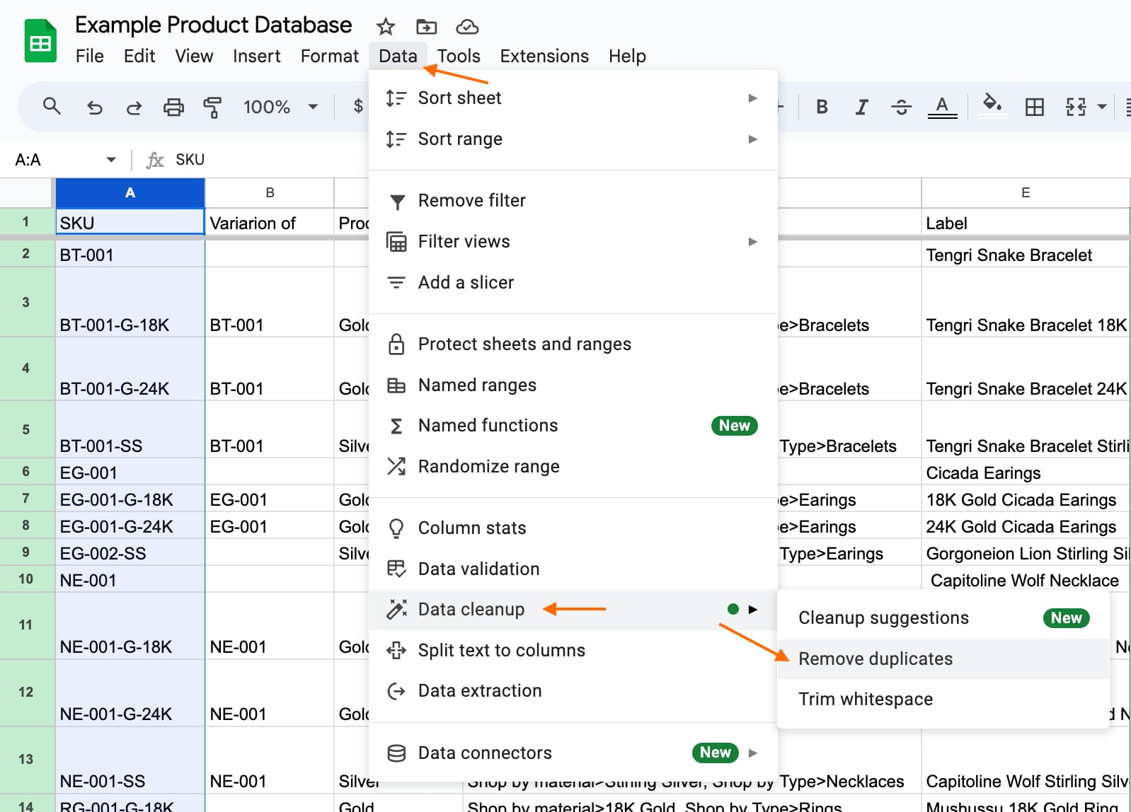Screen dimensions: 1131x812
Task: Redo the last action
Action: [x=134, y=108]
